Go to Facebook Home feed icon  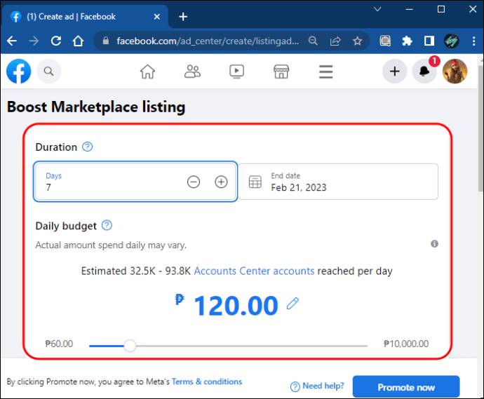(x=147, y=72)
